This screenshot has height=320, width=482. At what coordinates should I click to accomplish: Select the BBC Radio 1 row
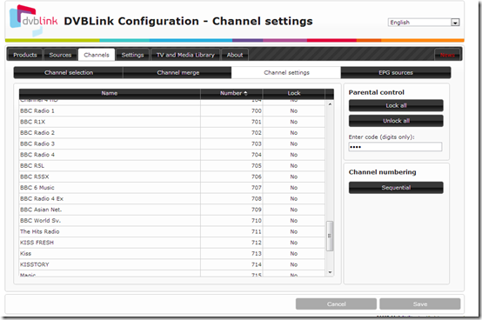(x=172, y=110)
